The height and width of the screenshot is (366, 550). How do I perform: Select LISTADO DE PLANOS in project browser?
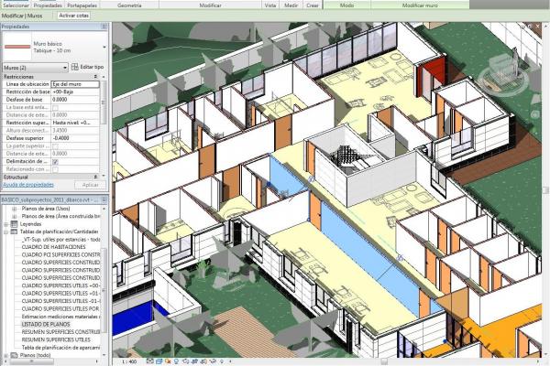46,324
